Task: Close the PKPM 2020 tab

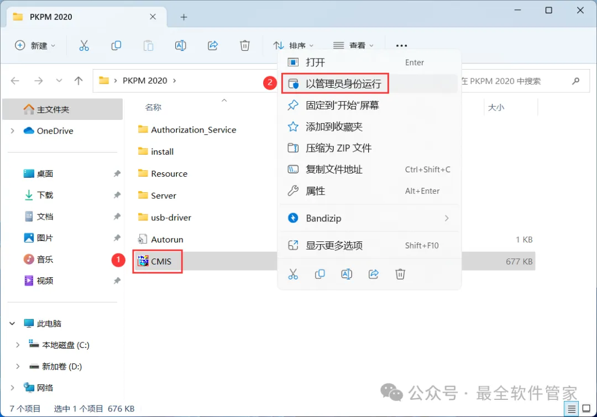Action: (153, 17)
